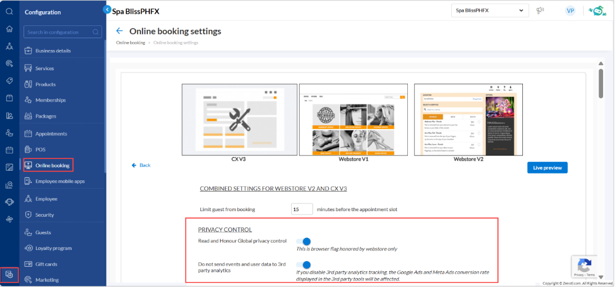Click the Business details briefcase icon
616x287 pixels.
(x=28, y=51)
